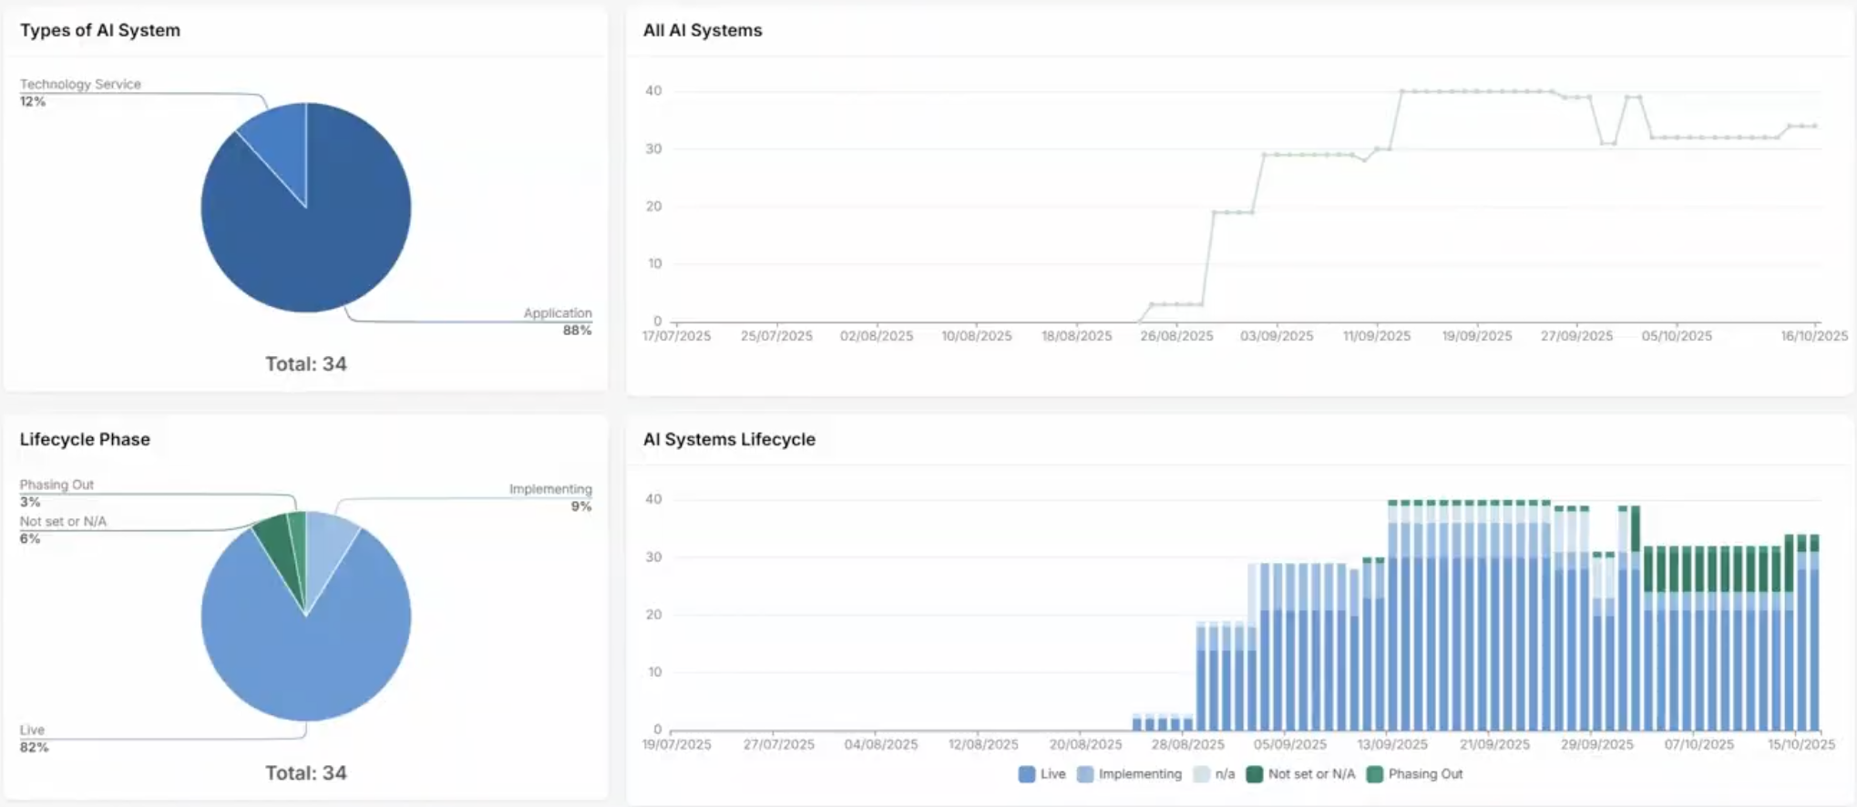Click the Application 88% label
Viewport: 1857px width, 807px height.
558,321
